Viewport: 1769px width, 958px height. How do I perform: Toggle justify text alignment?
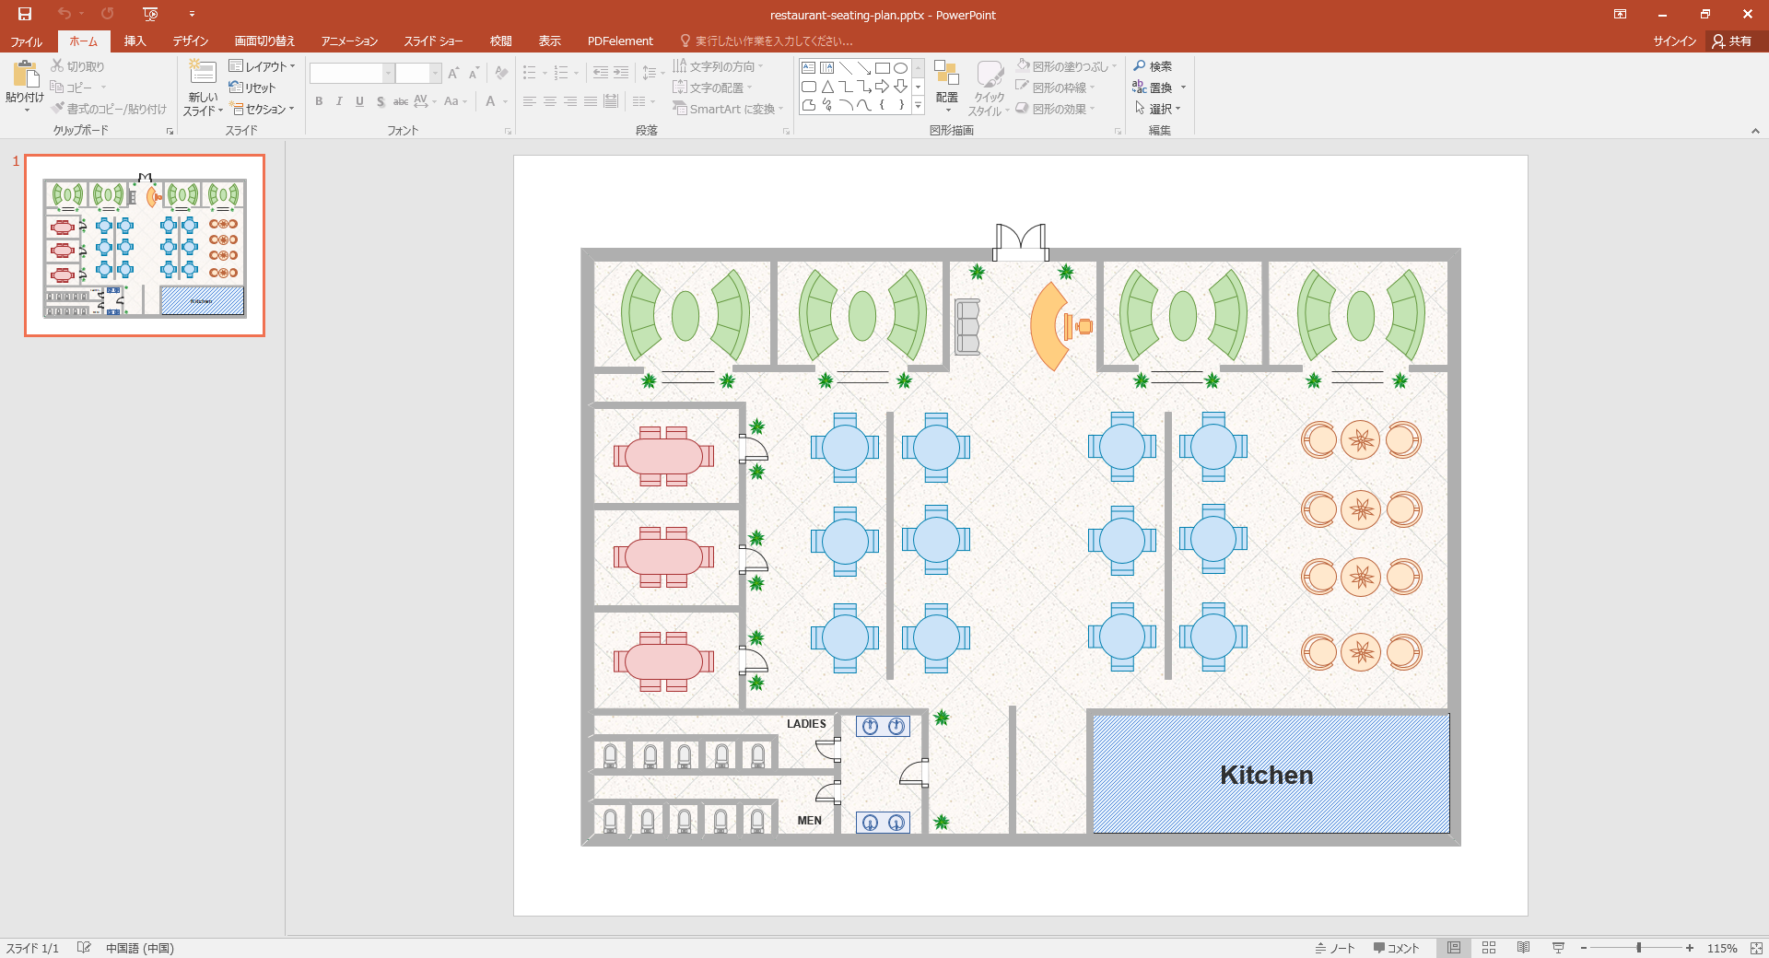(x=591, y=101)
